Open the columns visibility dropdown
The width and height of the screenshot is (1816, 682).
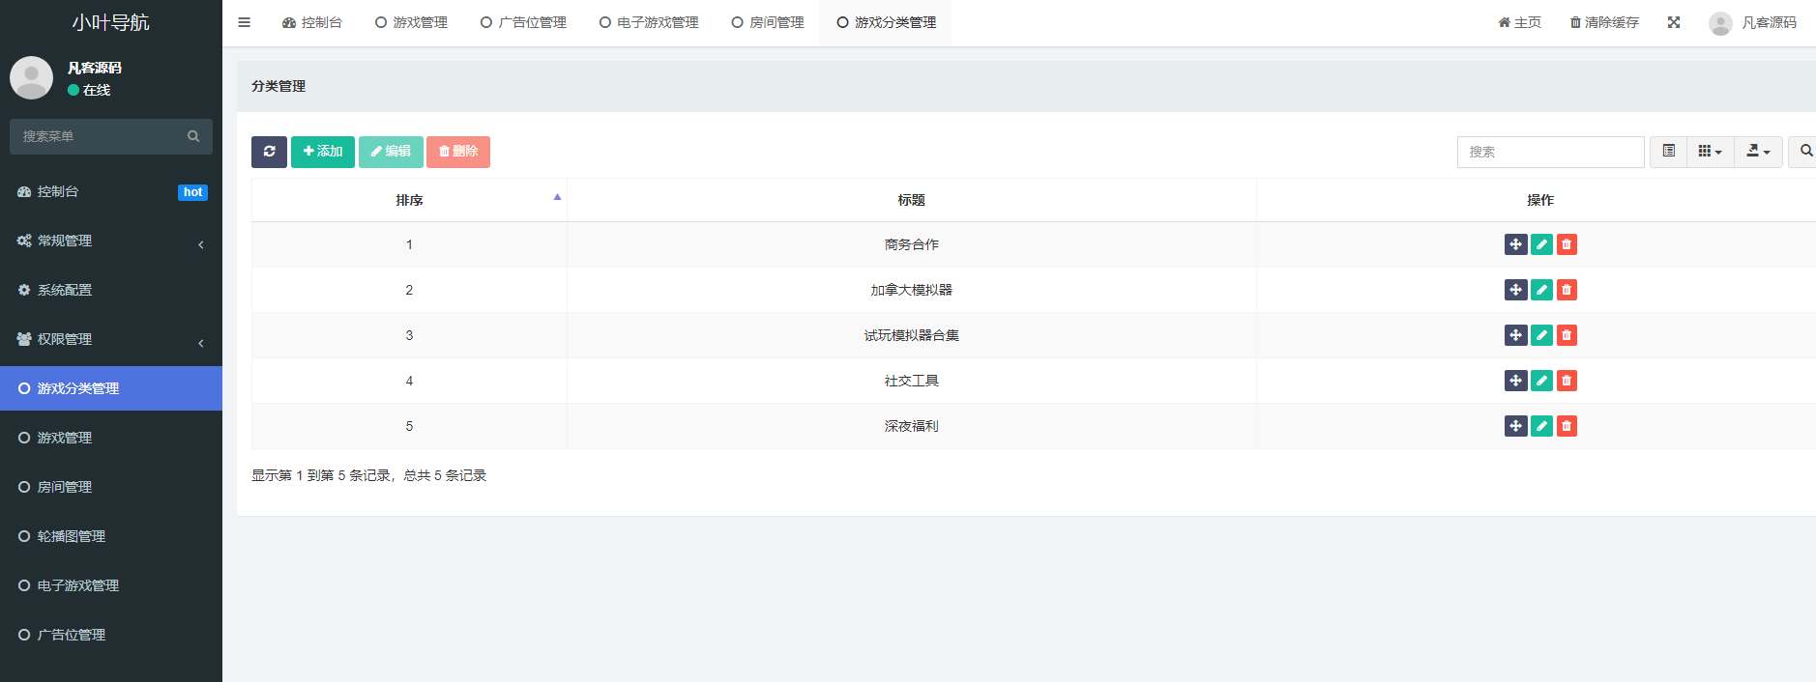pos(1710,152)
